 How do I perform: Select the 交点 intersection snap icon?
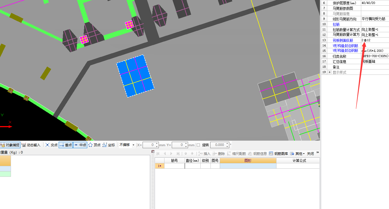pyautogui.click(x=51, y=145)
